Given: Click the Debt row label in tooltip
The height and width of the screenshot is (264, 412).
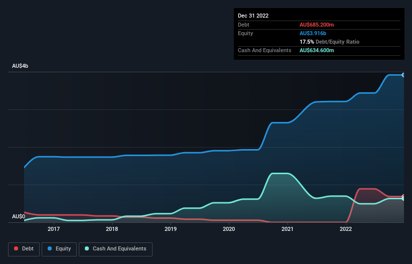Looking at the screenshot, I should [243, 25].
